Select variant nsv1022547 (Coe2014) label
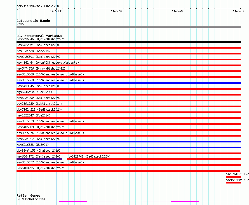Image resolution: width=249 pixels, height=205 pixels. coord(34,115)
